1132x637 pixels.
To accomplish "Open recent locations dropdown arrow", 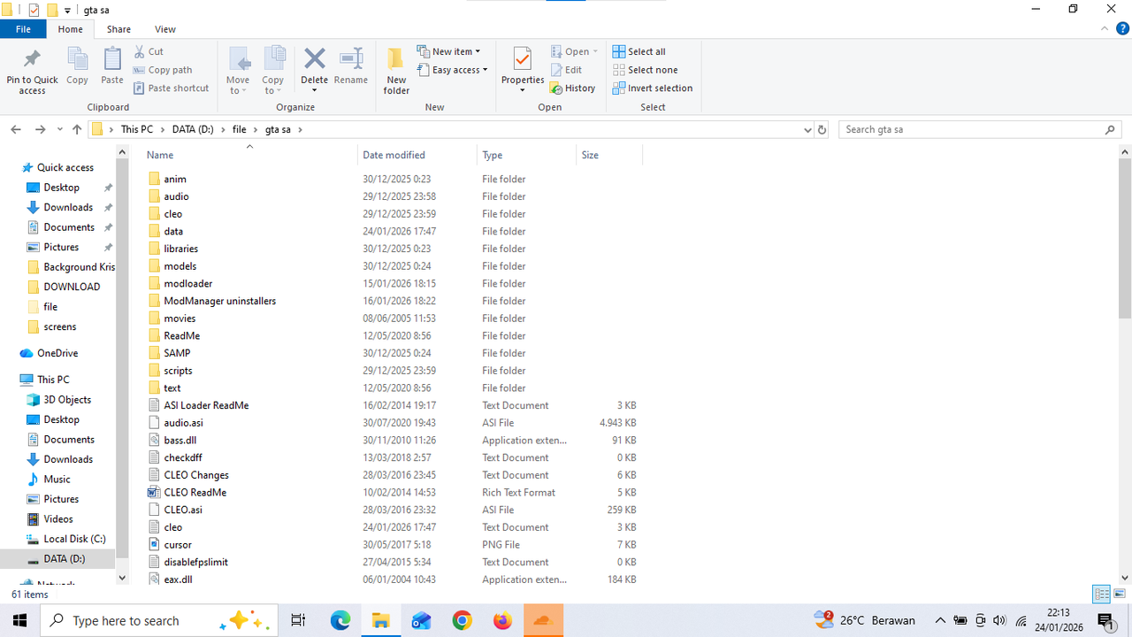I will tap(60, 129).
